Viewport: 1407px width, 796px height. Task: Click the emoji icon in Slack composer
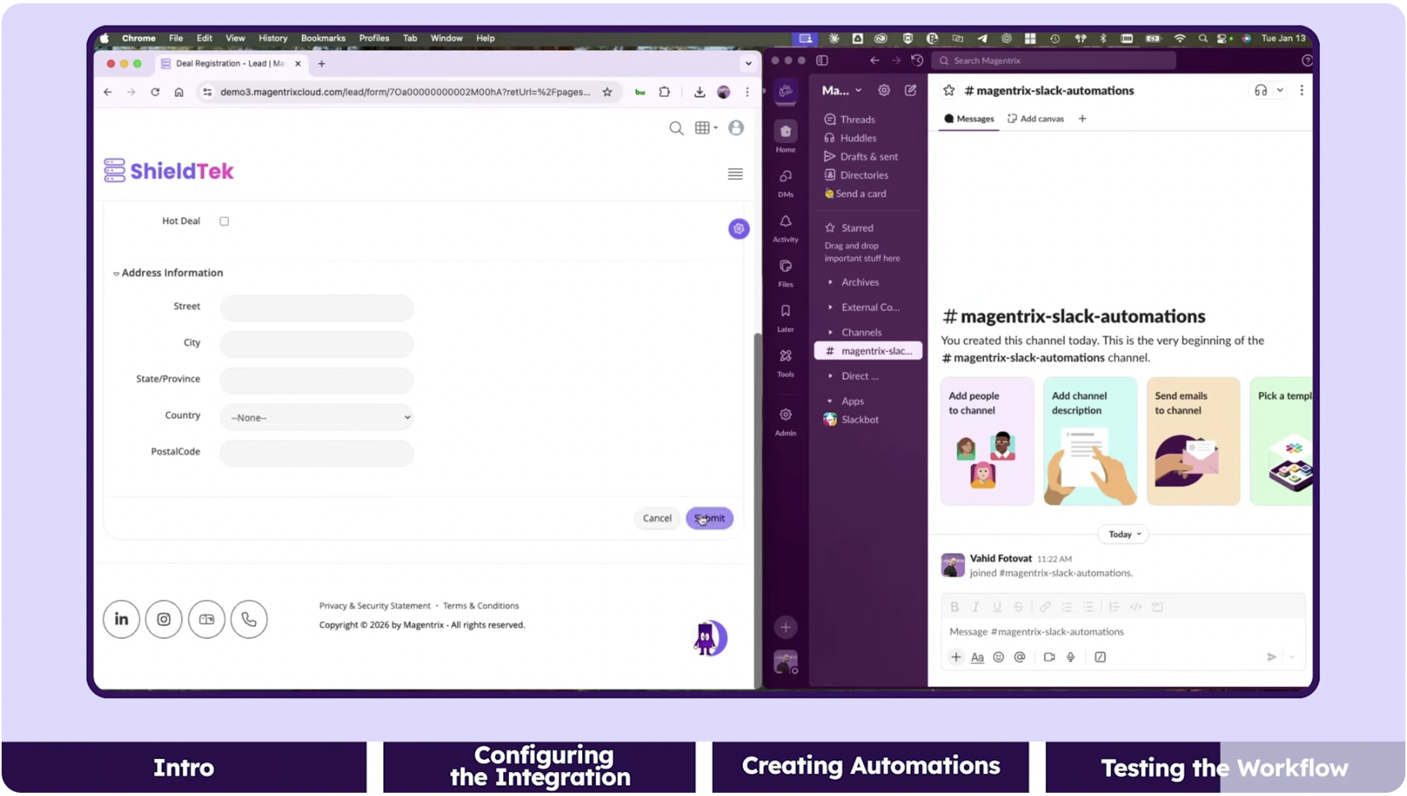pos(998,657)
